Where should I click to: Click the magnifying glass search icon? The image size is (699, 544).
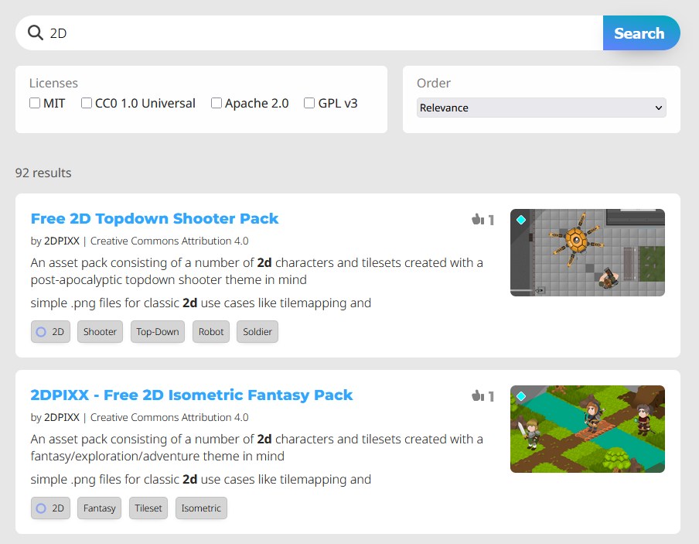[36, 33]
